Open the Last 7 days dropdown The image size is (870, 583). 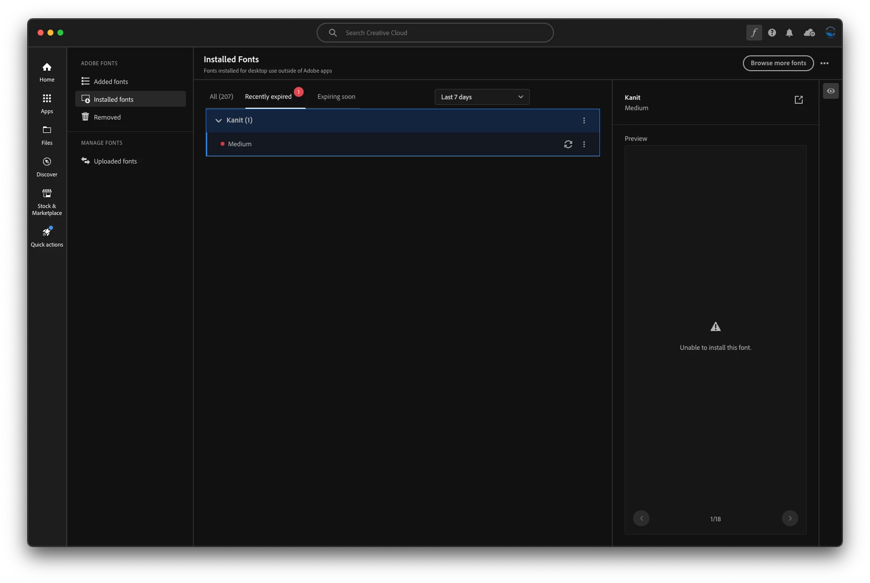(x=482, y=97)
